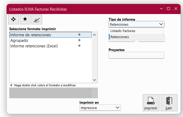Click the star favorites toolbar icon
Viewport: 183px width, 117px height.
[x=25, y=19]
